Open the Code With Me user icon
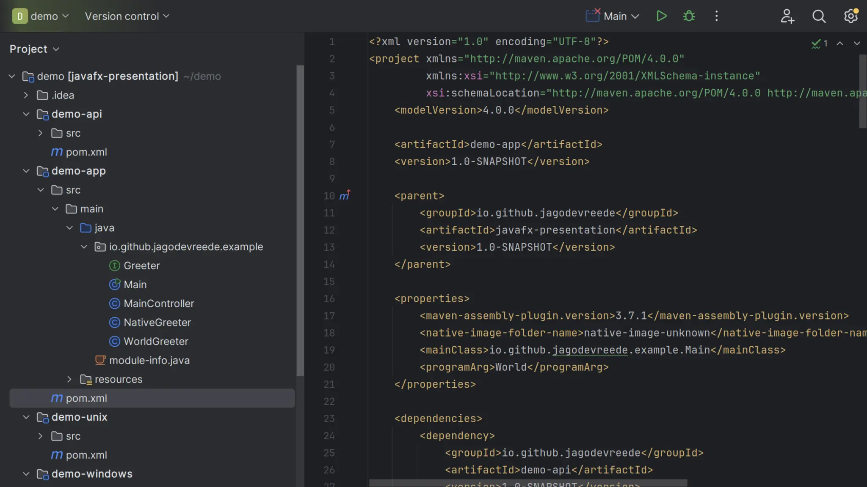This screenshot has width=867, height=487. pos(787,16)
